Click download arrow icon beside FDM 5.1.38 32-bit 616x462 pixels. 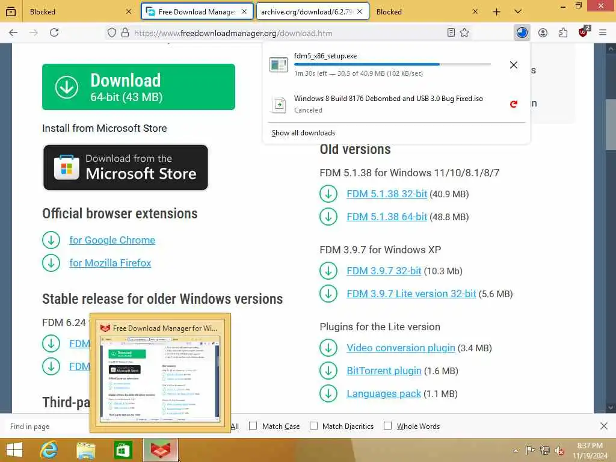click(x=328, y=194)
